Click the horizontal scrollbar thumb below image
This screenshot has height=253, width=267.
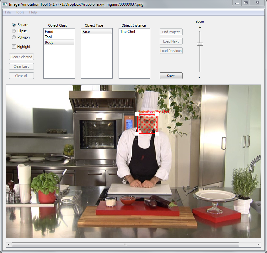click(x=125, y=245)
